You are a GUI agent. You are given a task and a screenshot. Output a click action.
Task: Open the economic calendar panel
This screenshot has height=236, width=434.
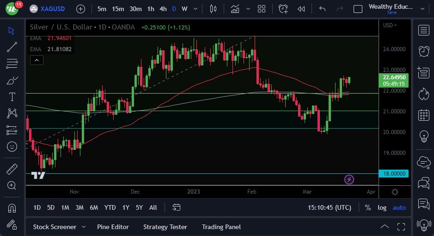423,115
